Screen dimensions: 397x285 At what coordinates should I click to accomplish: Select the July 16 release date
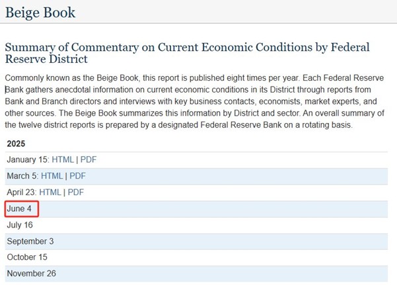click(x=20, y=225)
